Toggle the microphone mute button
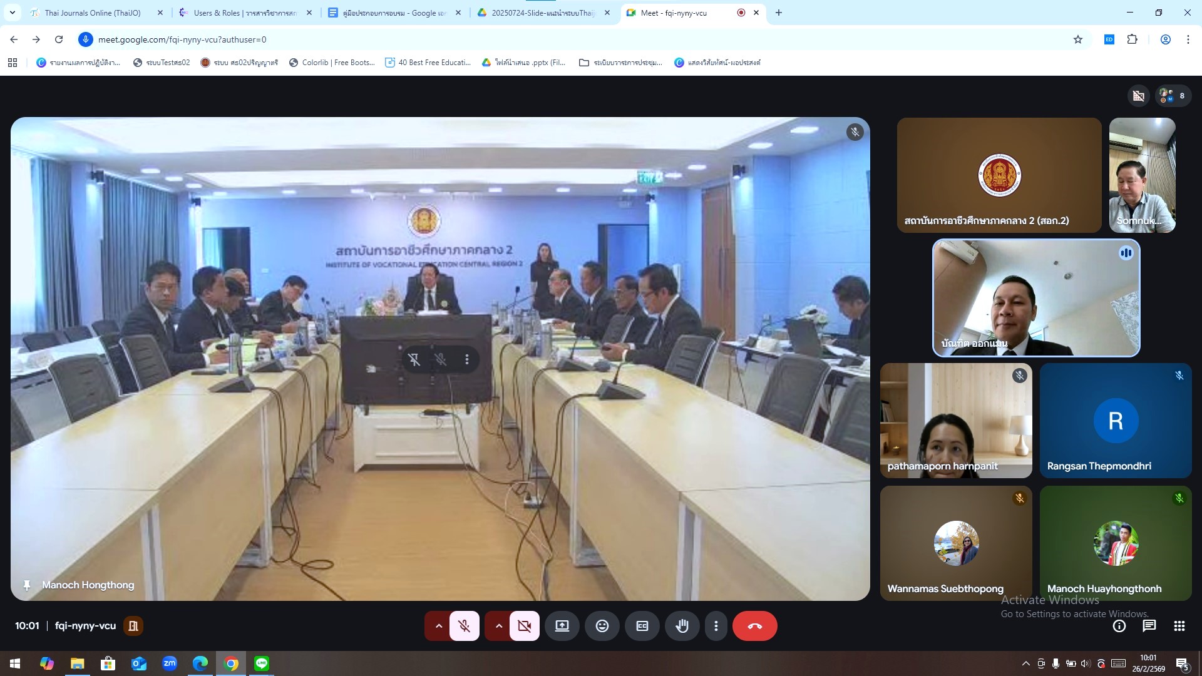 coord(464,626)
